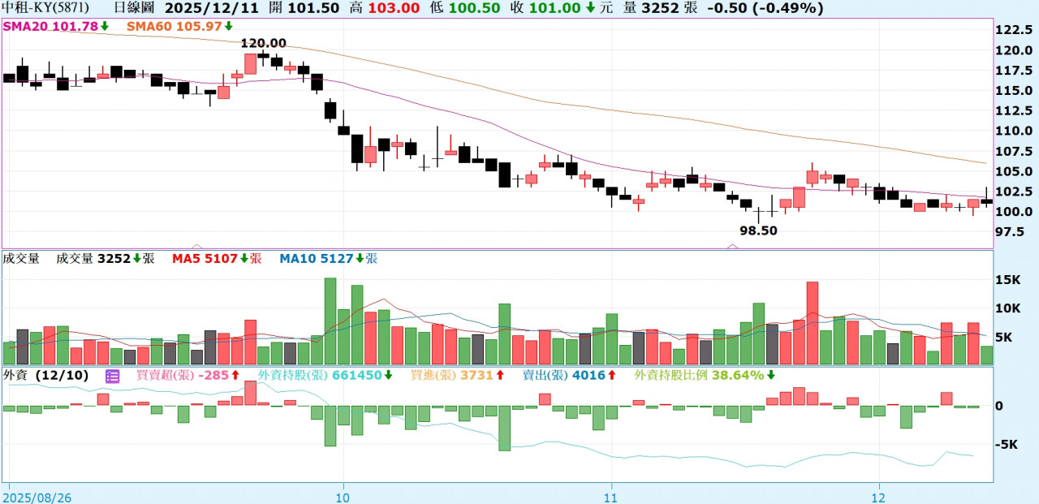Click the green arrow after closing price 101.00
This screenshot has height=504, width=1039.
coord(588,8)
